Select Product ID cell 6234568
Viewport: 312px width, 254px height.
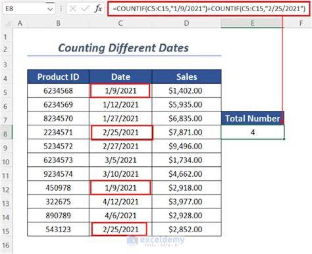click(58, 90)
